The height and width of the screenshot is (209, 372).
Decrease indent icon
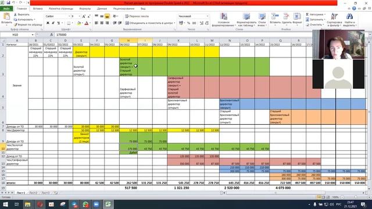click(115, 23)
